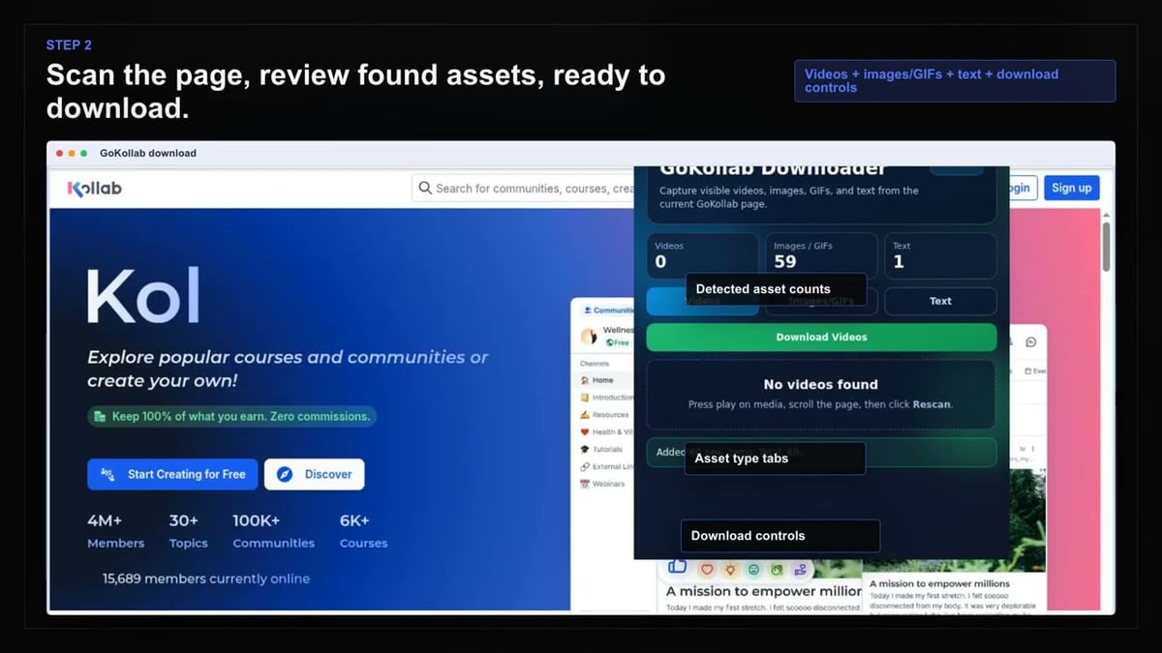Click the '30+ Topics' statistic
The height and width of the screenshot is (653, 1162).
pyautogui.click(x=188, y=531)
